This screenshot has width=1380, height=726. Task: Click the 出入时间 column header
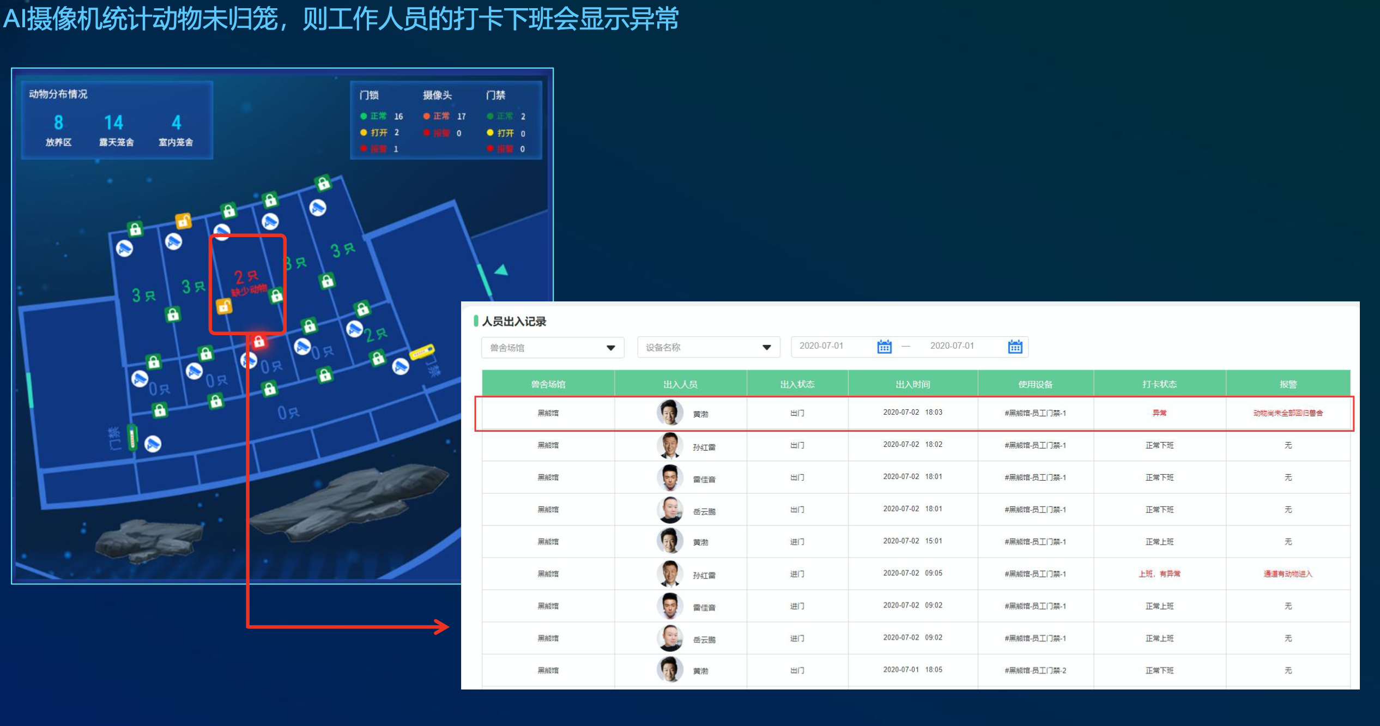(x=913, y=384)
